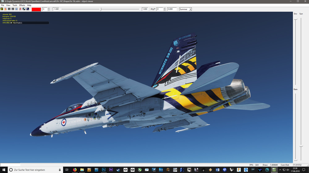Image resolution: width=309 pixels, height=173 pixels.
Task: Increase the value in the spinner showing 3
Action: (49, 8)
